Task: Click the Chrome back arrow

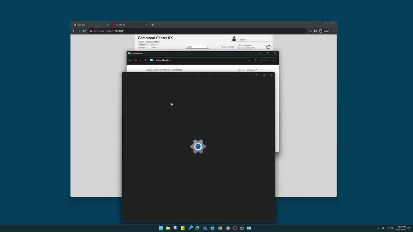Action: click(x=74, y=31)
